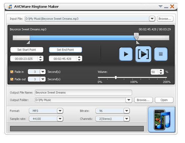
Task: Click the Stop playback button
Action: pos(161,54)
